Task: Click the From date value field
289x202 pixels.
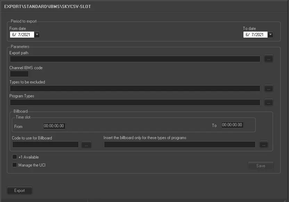Action: click(x=22, y=35)
